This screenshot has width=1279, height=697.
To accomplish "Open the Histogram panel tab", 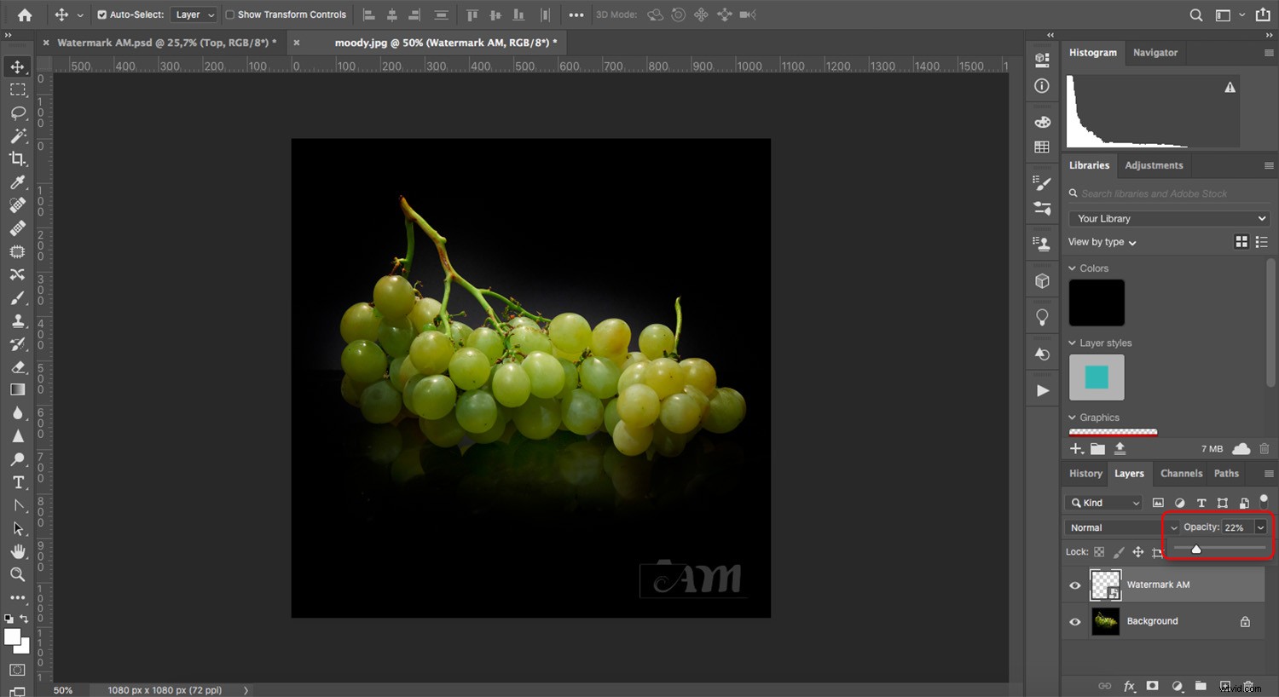I will [1093, 53].
